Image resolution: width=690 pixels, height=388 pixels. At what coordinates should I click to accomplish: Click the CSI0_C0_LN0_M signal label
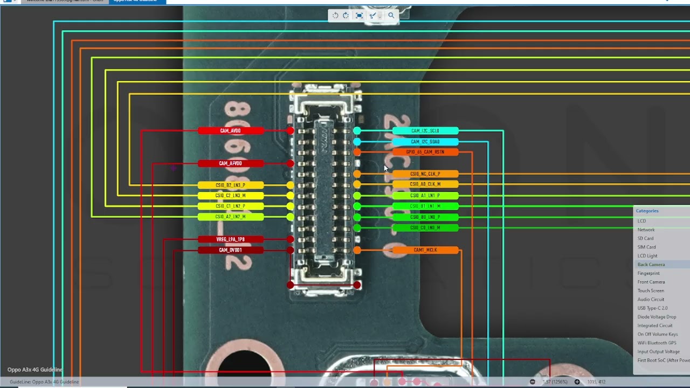pos(425,227)
